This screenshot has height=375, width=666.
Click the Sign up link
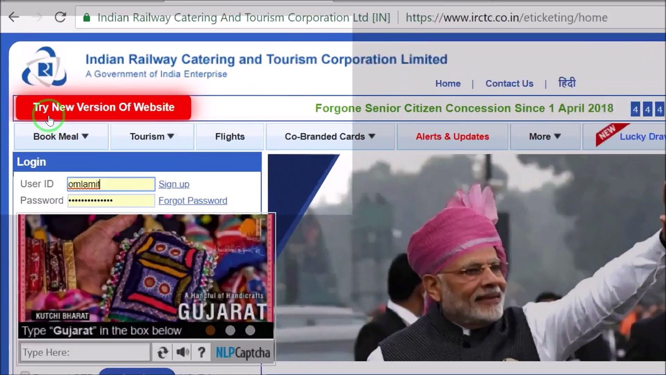tap(174, 184)
